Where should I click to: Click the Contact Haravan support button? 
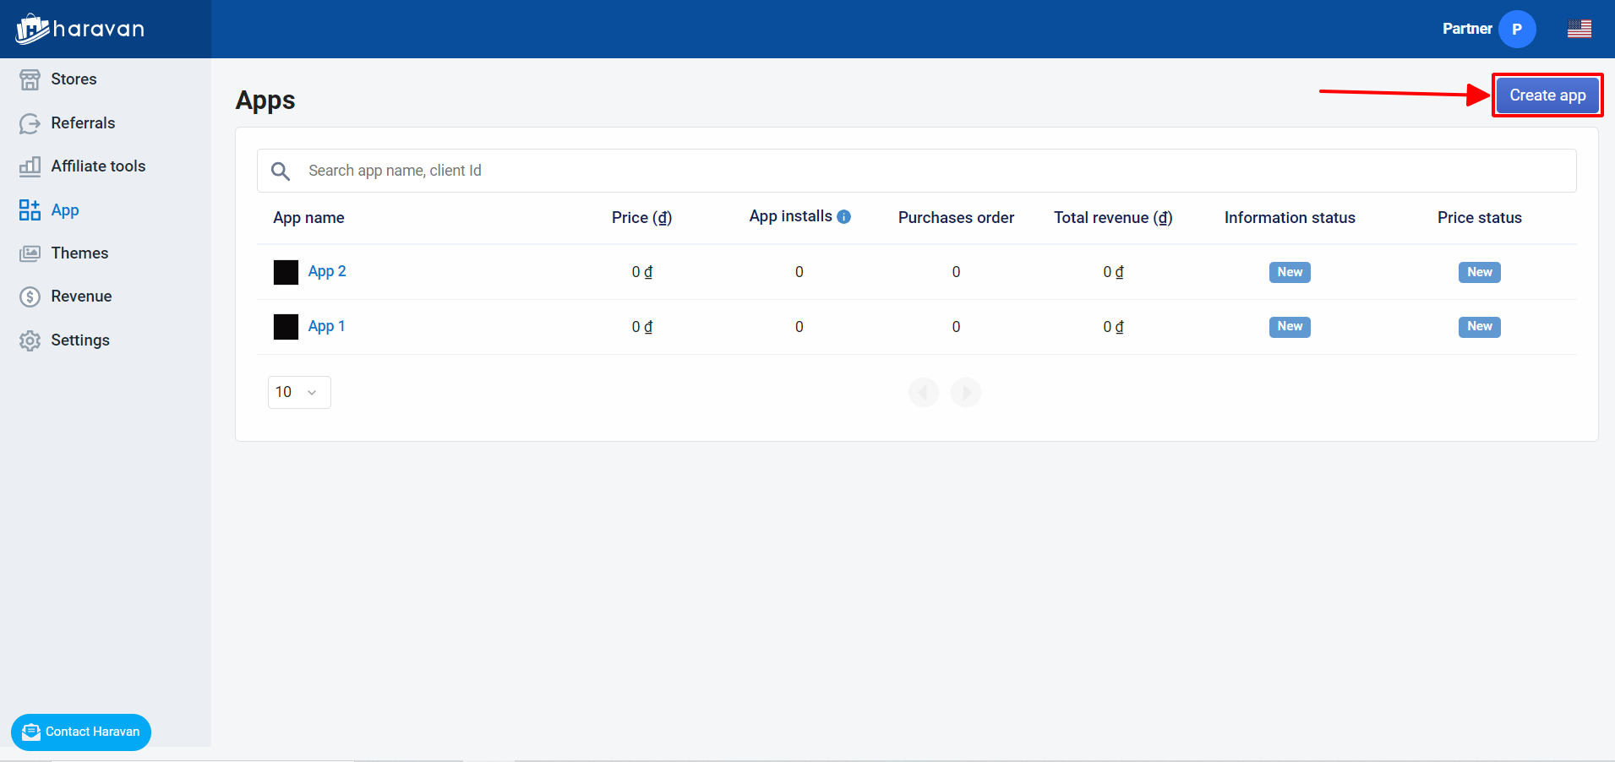point(80,732)
